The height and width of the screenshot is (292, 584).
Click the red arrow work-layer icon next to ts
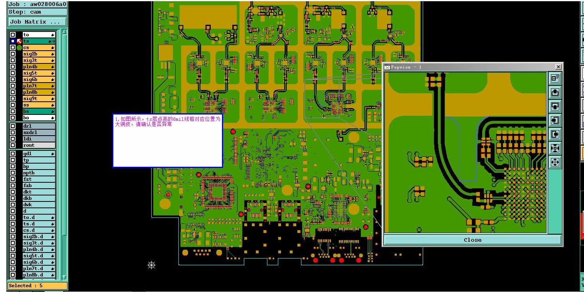19,41
